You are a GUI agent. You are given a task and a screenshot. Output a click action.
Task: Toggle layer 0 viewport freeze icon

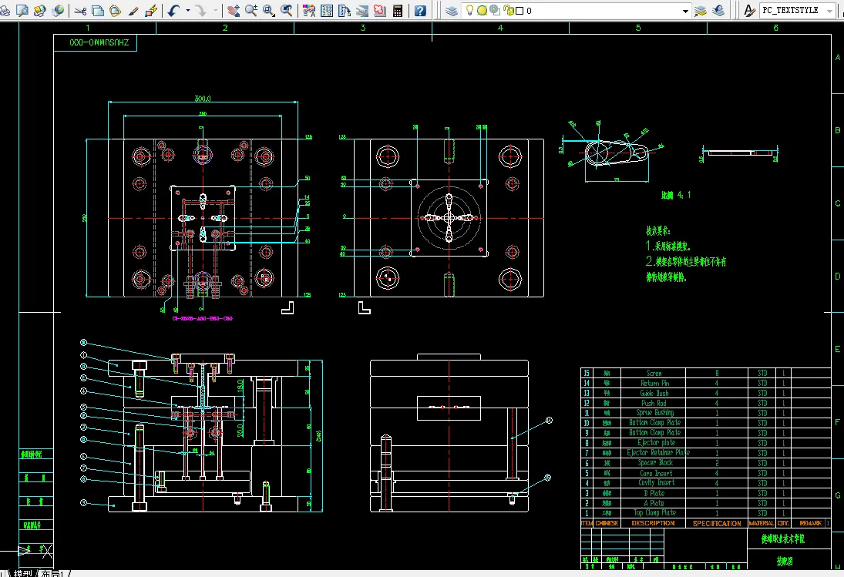pos(495,10)
